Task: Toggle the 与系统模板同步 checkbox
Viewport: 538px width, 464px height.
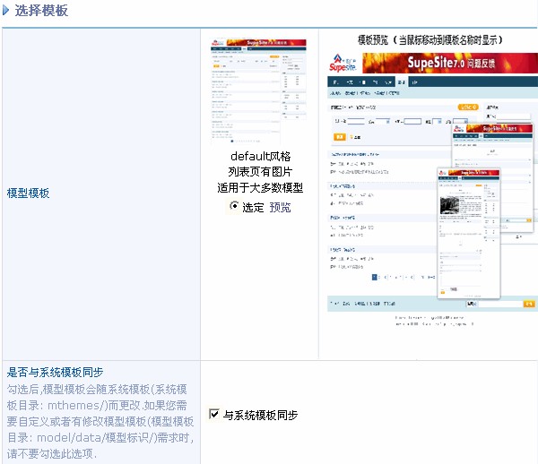Action: (x=213, y=415)
